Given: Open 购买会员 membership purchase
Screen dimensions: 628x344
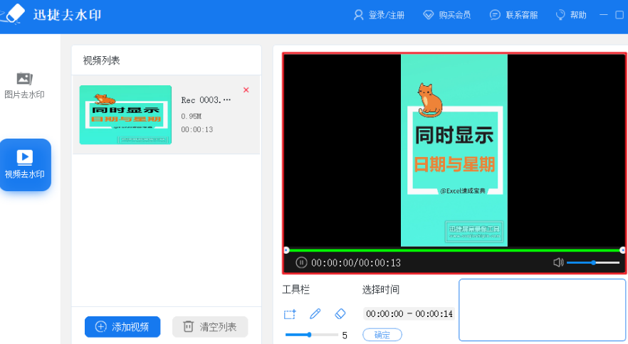Looking at the screenshot, I should tap(446, 15).
